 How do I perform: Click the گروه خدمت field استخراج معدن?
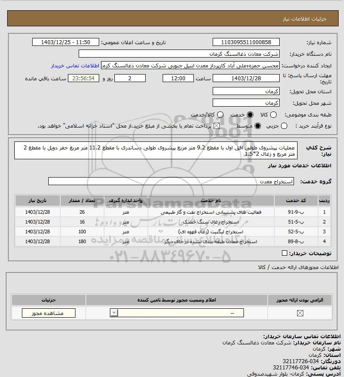tap(171, 181)
